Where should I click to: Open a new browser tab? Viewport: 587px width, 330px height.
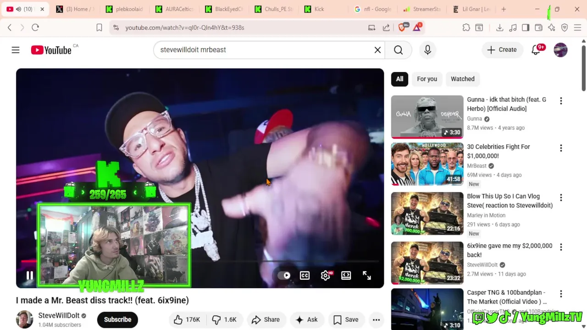click(x=504, y=9)
